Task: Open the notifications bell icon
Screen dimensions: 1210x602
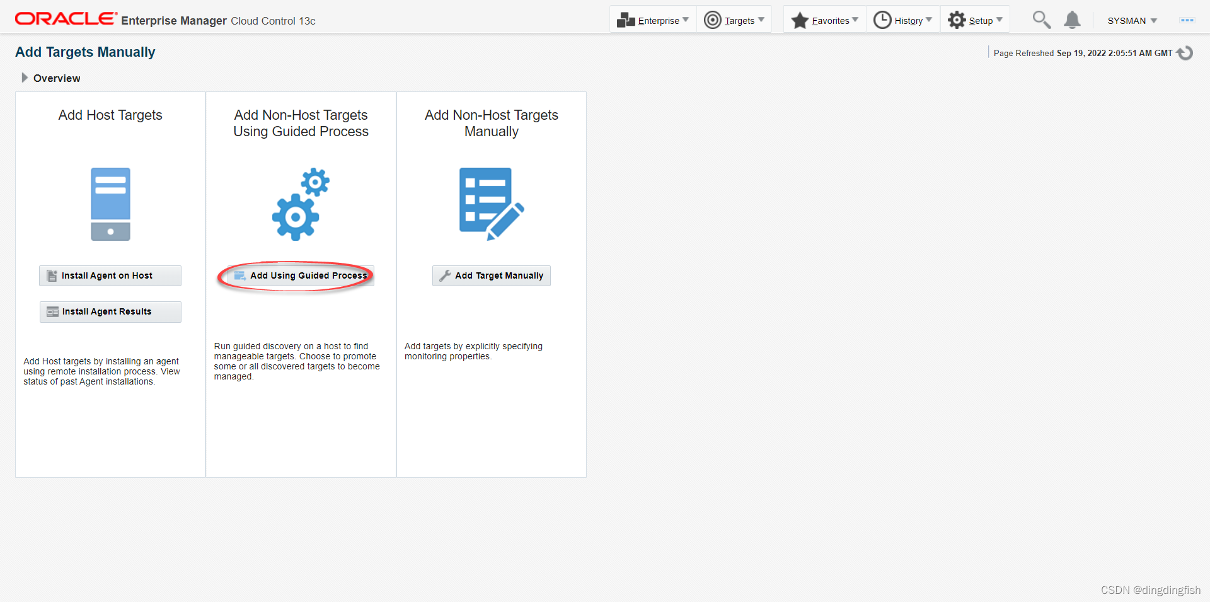Action: (1072, 20)
